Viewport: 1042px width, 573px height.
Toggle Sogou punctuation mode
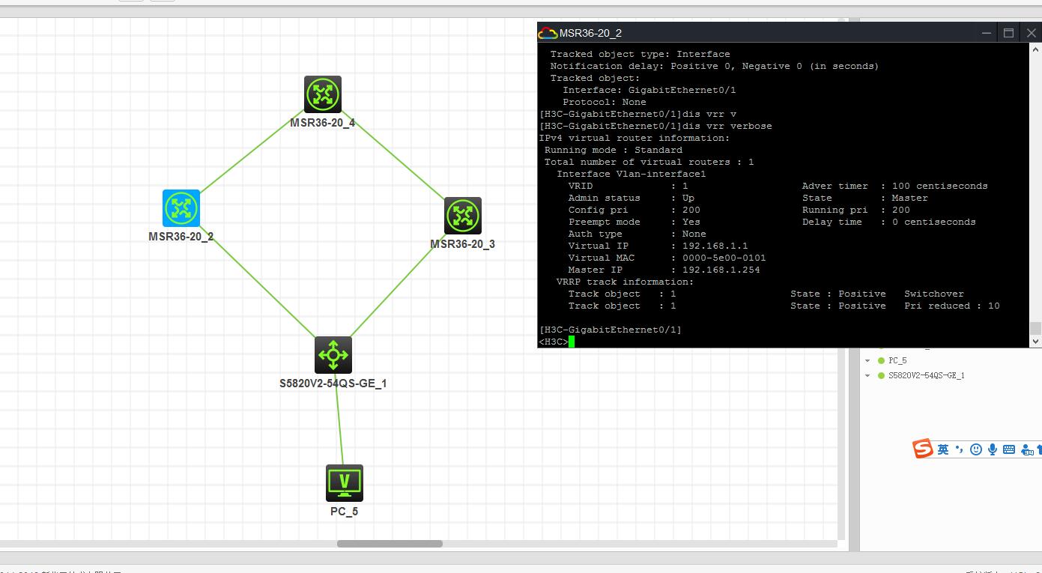click(960, 449)
